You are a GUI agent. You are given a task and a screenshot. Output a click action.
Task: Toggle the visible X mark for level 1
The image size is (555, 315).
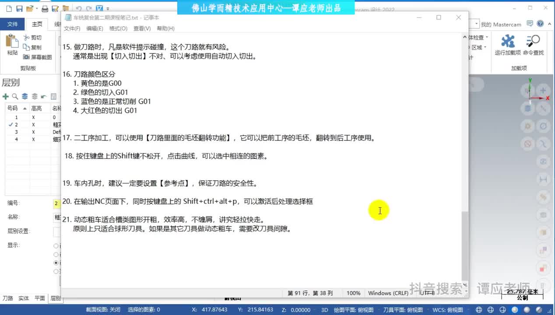pos(33,117)
